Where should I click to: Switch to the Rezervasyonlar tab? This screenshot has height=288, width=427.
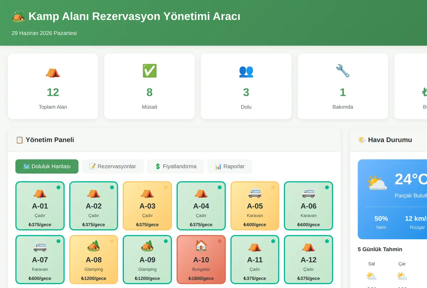[112, 166]
